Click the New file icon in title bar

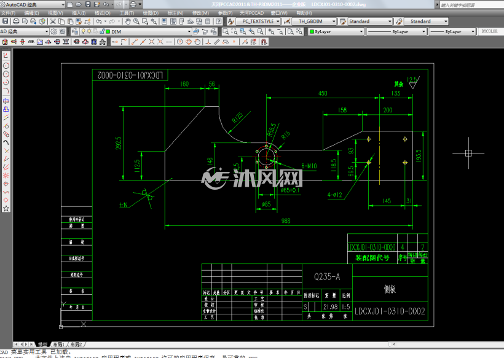tap(69, 4)
